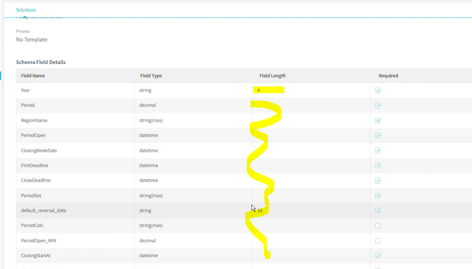
Task: Select the Year field length value 4
Action: (x=258, y=90)
